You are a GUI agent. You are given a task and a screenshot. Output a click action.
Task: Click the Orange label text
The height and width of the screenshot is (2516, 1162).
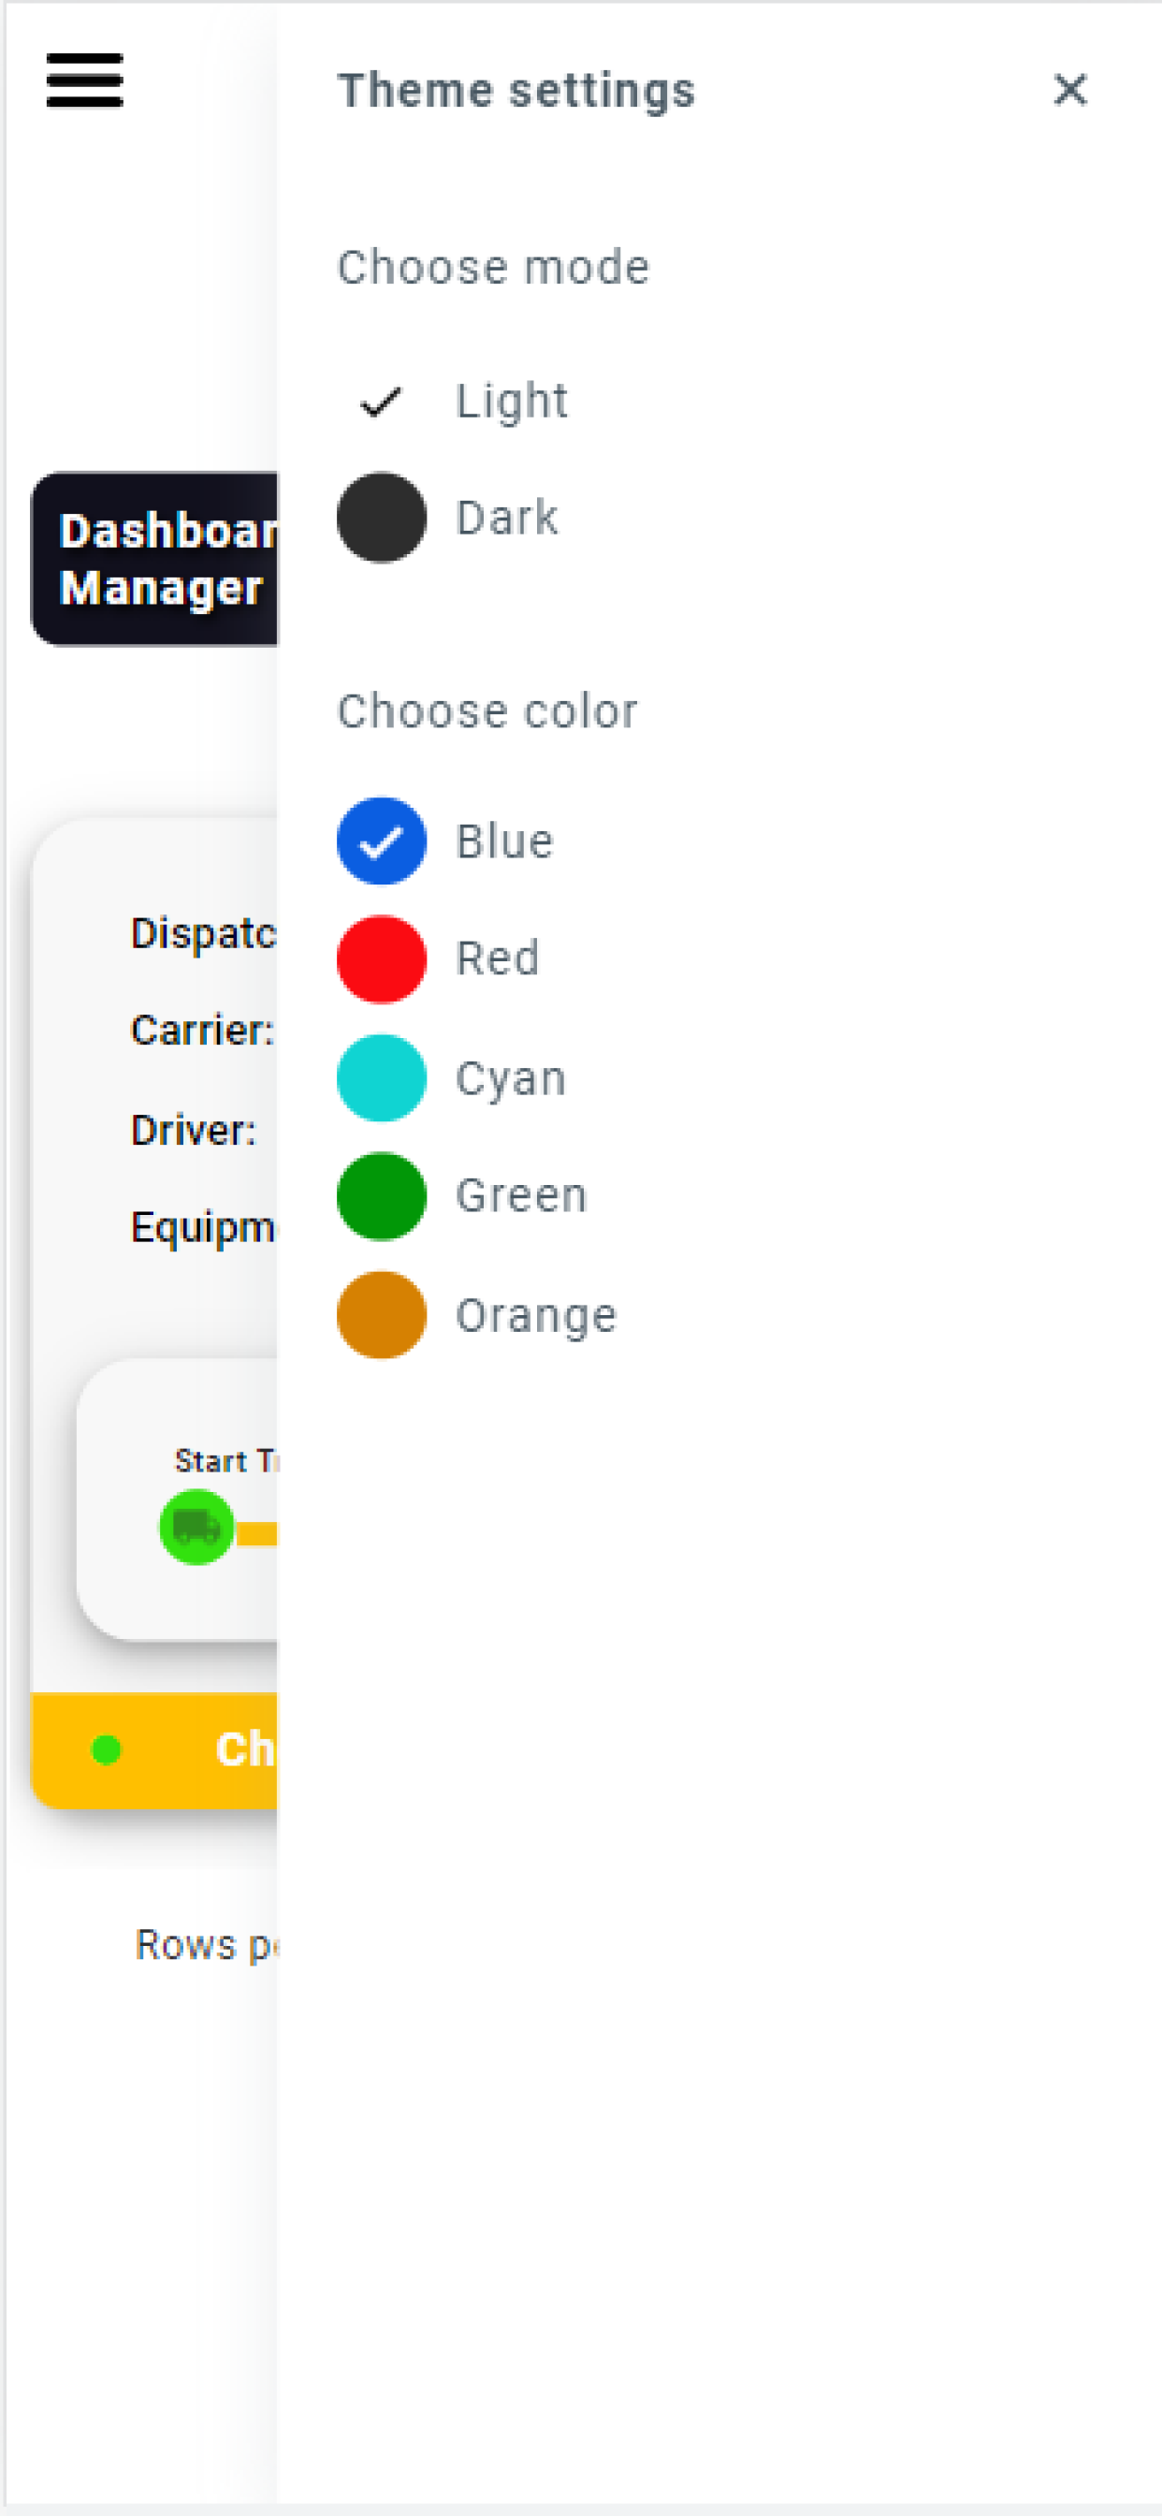click(536, 1316)
